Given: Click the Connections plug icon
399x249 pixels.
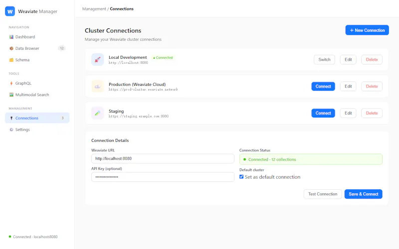Looking at the screenshot, I should pyautogui.click(x=11, y=118).
